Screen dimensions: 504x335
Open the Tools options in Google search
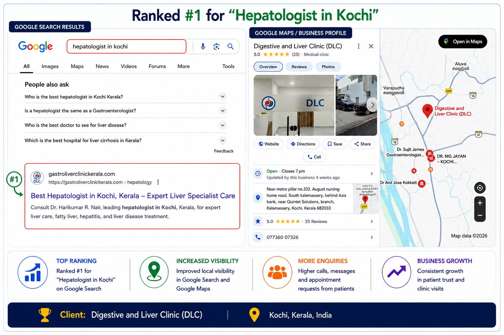(x=228, y=66)
